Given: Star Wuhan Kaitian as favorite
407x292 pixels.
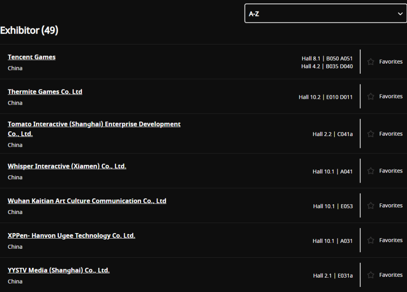Looking at the screenshot, I should click(x=371, y=206).
